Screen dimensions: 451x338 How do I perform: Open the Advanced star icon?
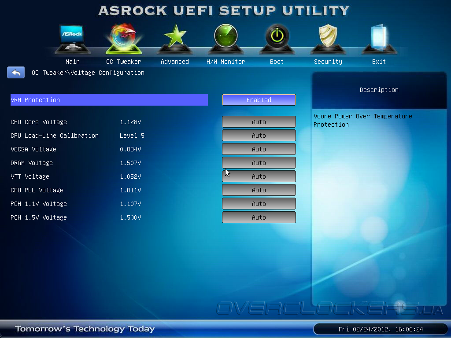coord(175,39)
